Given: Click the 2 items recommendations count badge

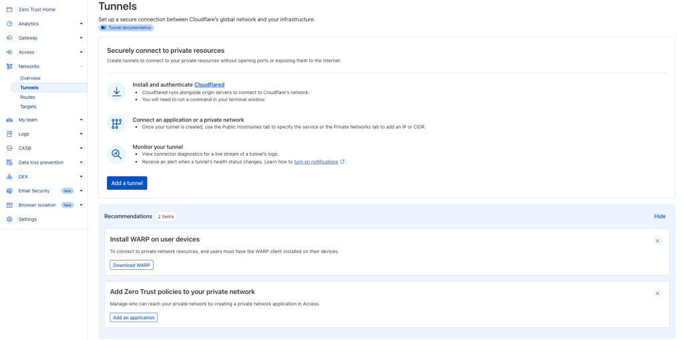Looking at the screenshot, I should point(166,216).
